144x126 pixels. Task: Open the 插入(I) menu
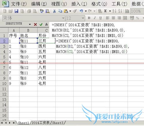[79, 4]
